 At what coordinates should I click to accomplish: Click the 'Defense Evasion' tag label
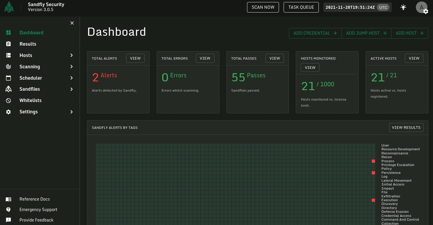coord(395,212)
